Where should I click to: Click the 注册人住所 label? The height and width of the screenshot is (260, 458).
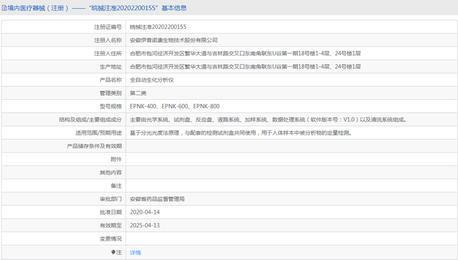pos(108,53)
